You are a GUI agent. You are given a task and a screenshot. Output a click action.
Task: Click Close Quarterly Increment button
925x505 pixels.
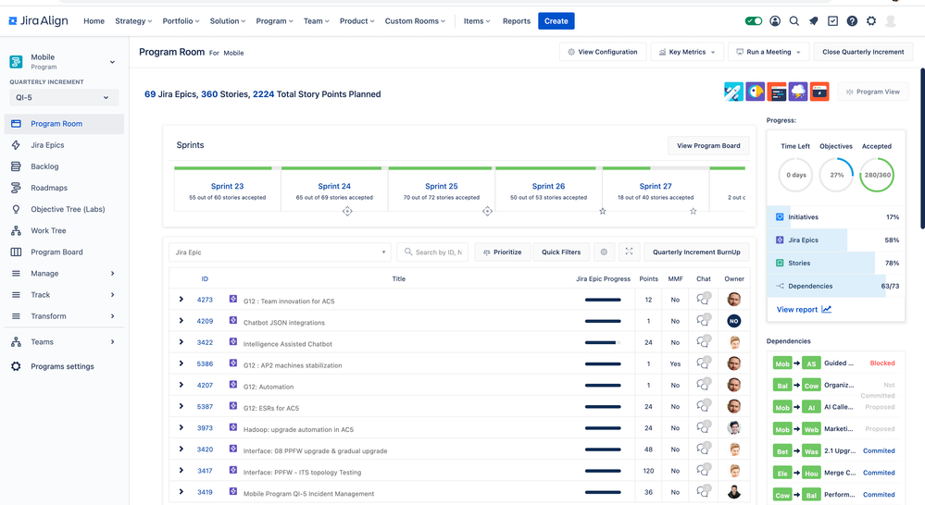[863, 52]
